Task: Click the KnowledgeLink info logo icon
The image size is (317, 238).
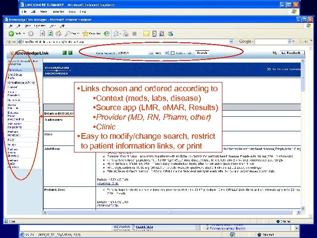Action: tap(12, 53)
